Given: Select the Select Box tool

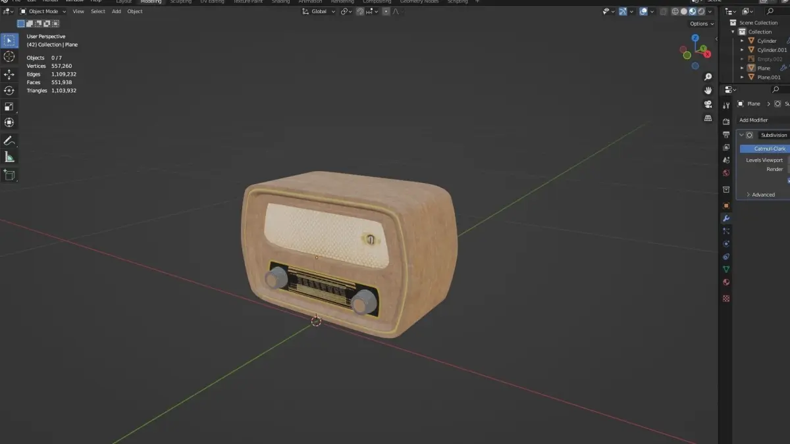Looking at the screenshot, I should (9, 41).
